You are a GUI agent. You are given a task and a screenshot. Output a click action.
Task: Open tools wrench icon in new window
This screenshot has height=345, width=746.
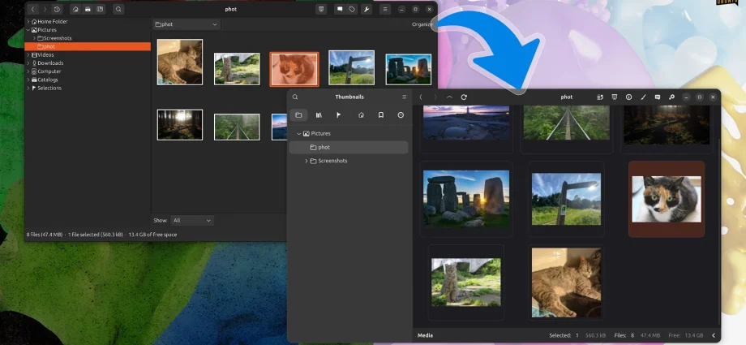click(x=671, y=97)
